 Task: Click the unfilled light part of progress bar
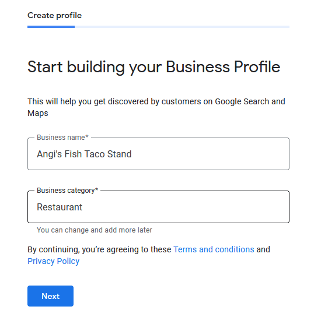pos(182,27)
